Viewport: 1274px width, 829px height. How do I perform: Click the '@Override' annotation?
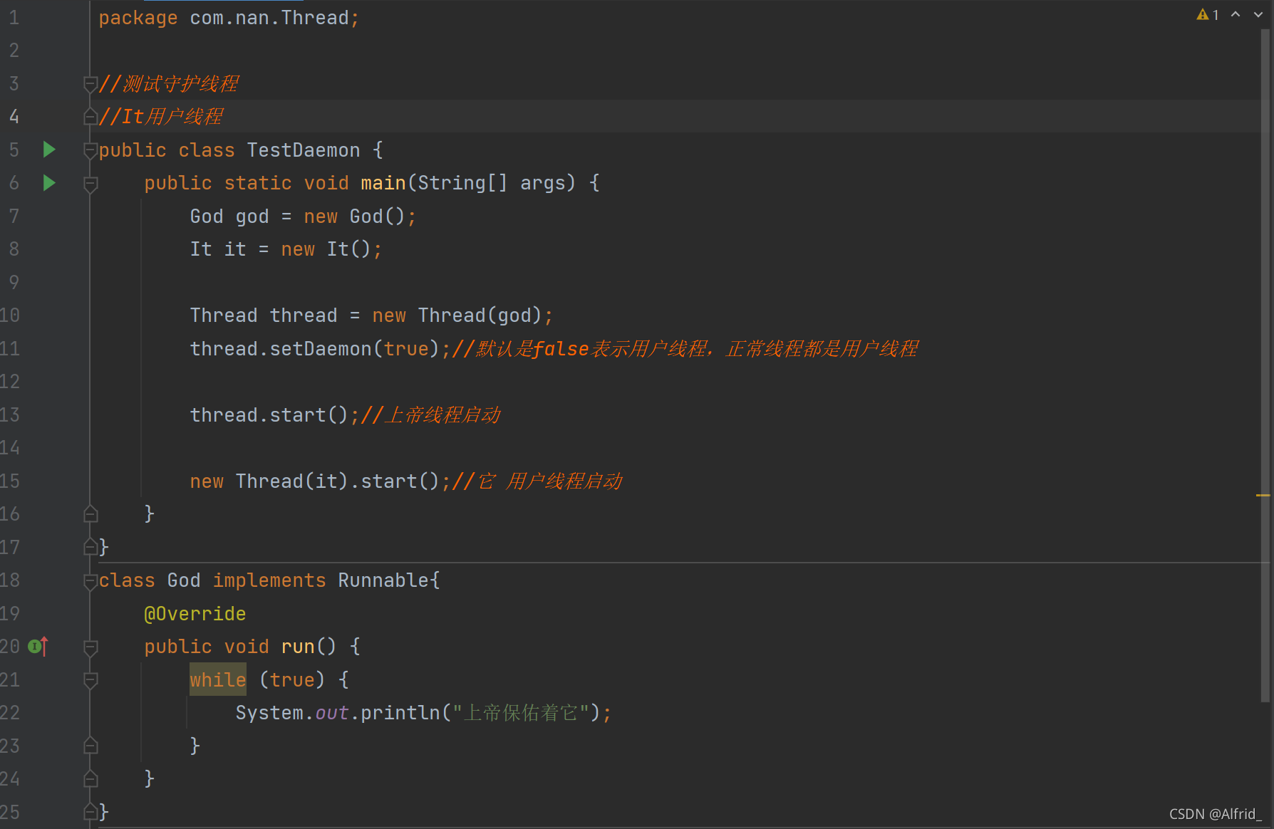[195, 614]
